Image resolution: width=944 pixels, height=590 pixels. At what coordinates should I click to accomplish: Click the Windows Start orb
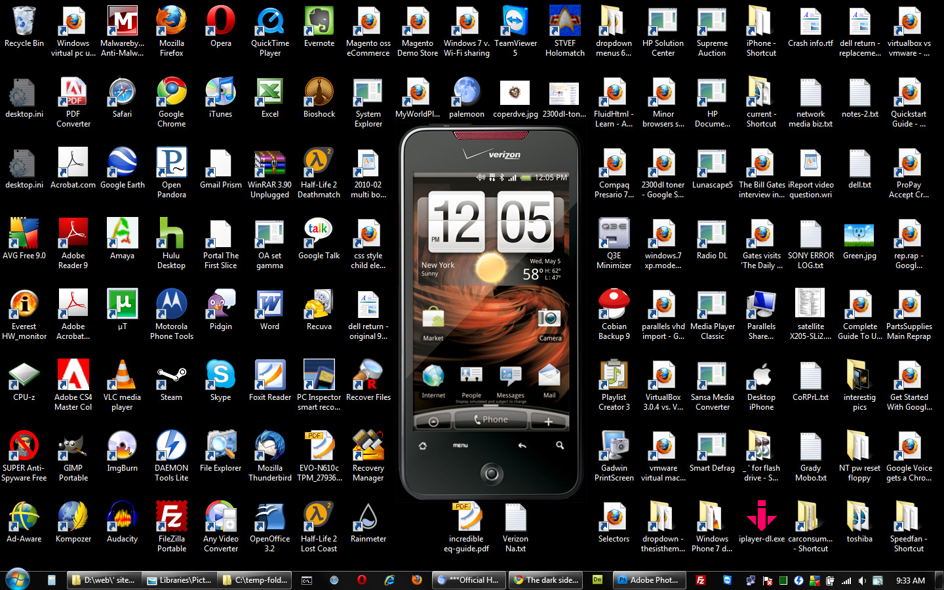click(x=18, y=580)
